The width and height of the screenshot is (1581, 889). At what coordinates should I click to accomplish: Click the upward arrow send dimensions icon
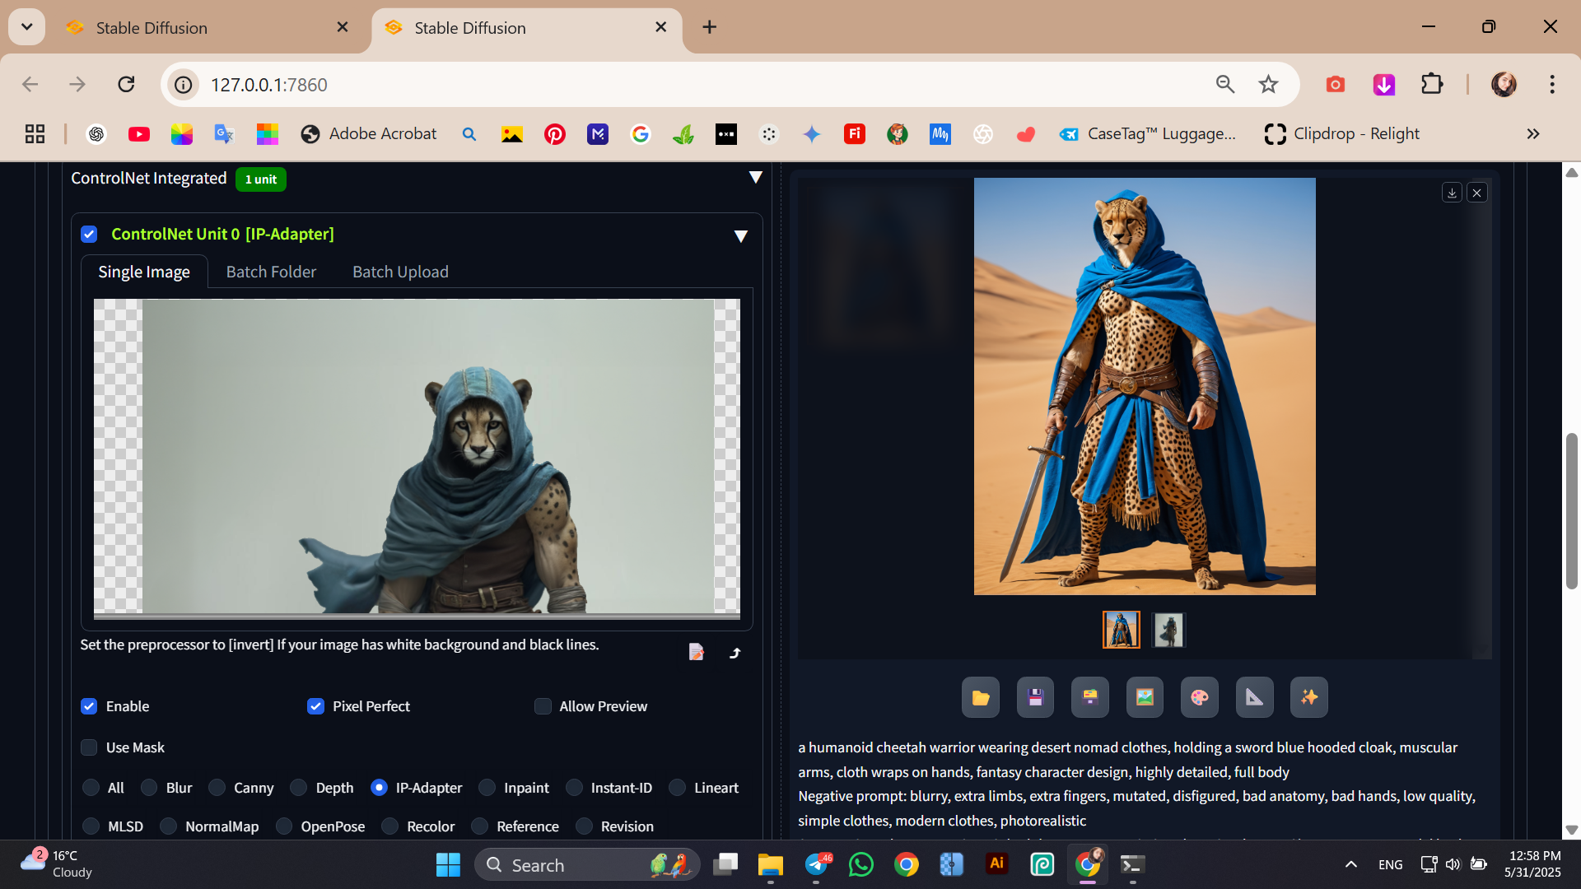click(x=735, y=653)
